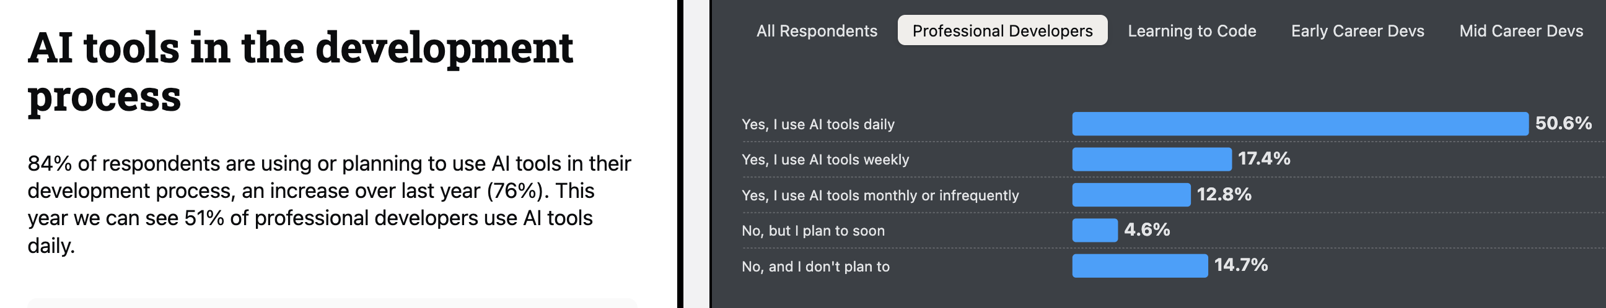Click the 'don't plan to' bar
The width and height of the screenshot is (1606, 308).
[x=1139, y=266]
